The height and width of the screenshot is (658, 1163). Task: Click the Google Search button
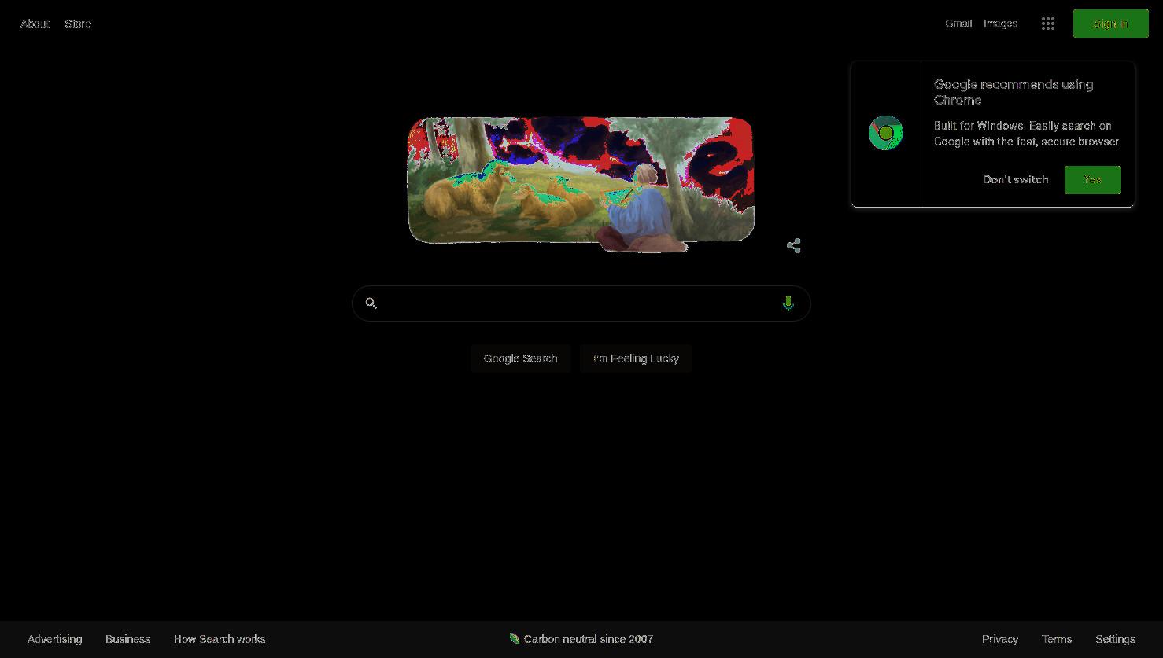(x=520, y=358)
